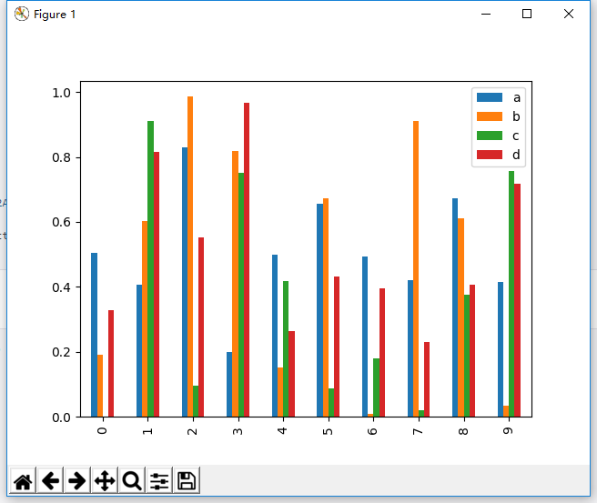Activate the Zoom to rectangle magnifier
This screenshot has width=597, height=503.
tap(132, 480)
